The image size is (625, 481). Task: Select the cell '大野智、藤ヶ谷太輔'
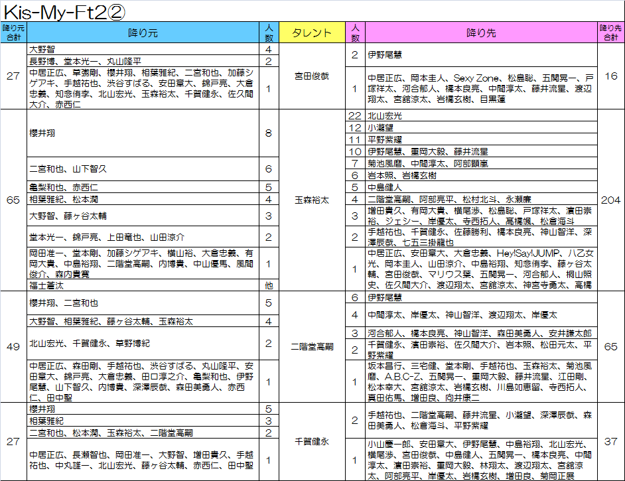click(x=143, y=216)
